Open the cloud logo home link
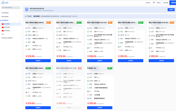Viewport: 176px width, 111px height. [5, 3]
